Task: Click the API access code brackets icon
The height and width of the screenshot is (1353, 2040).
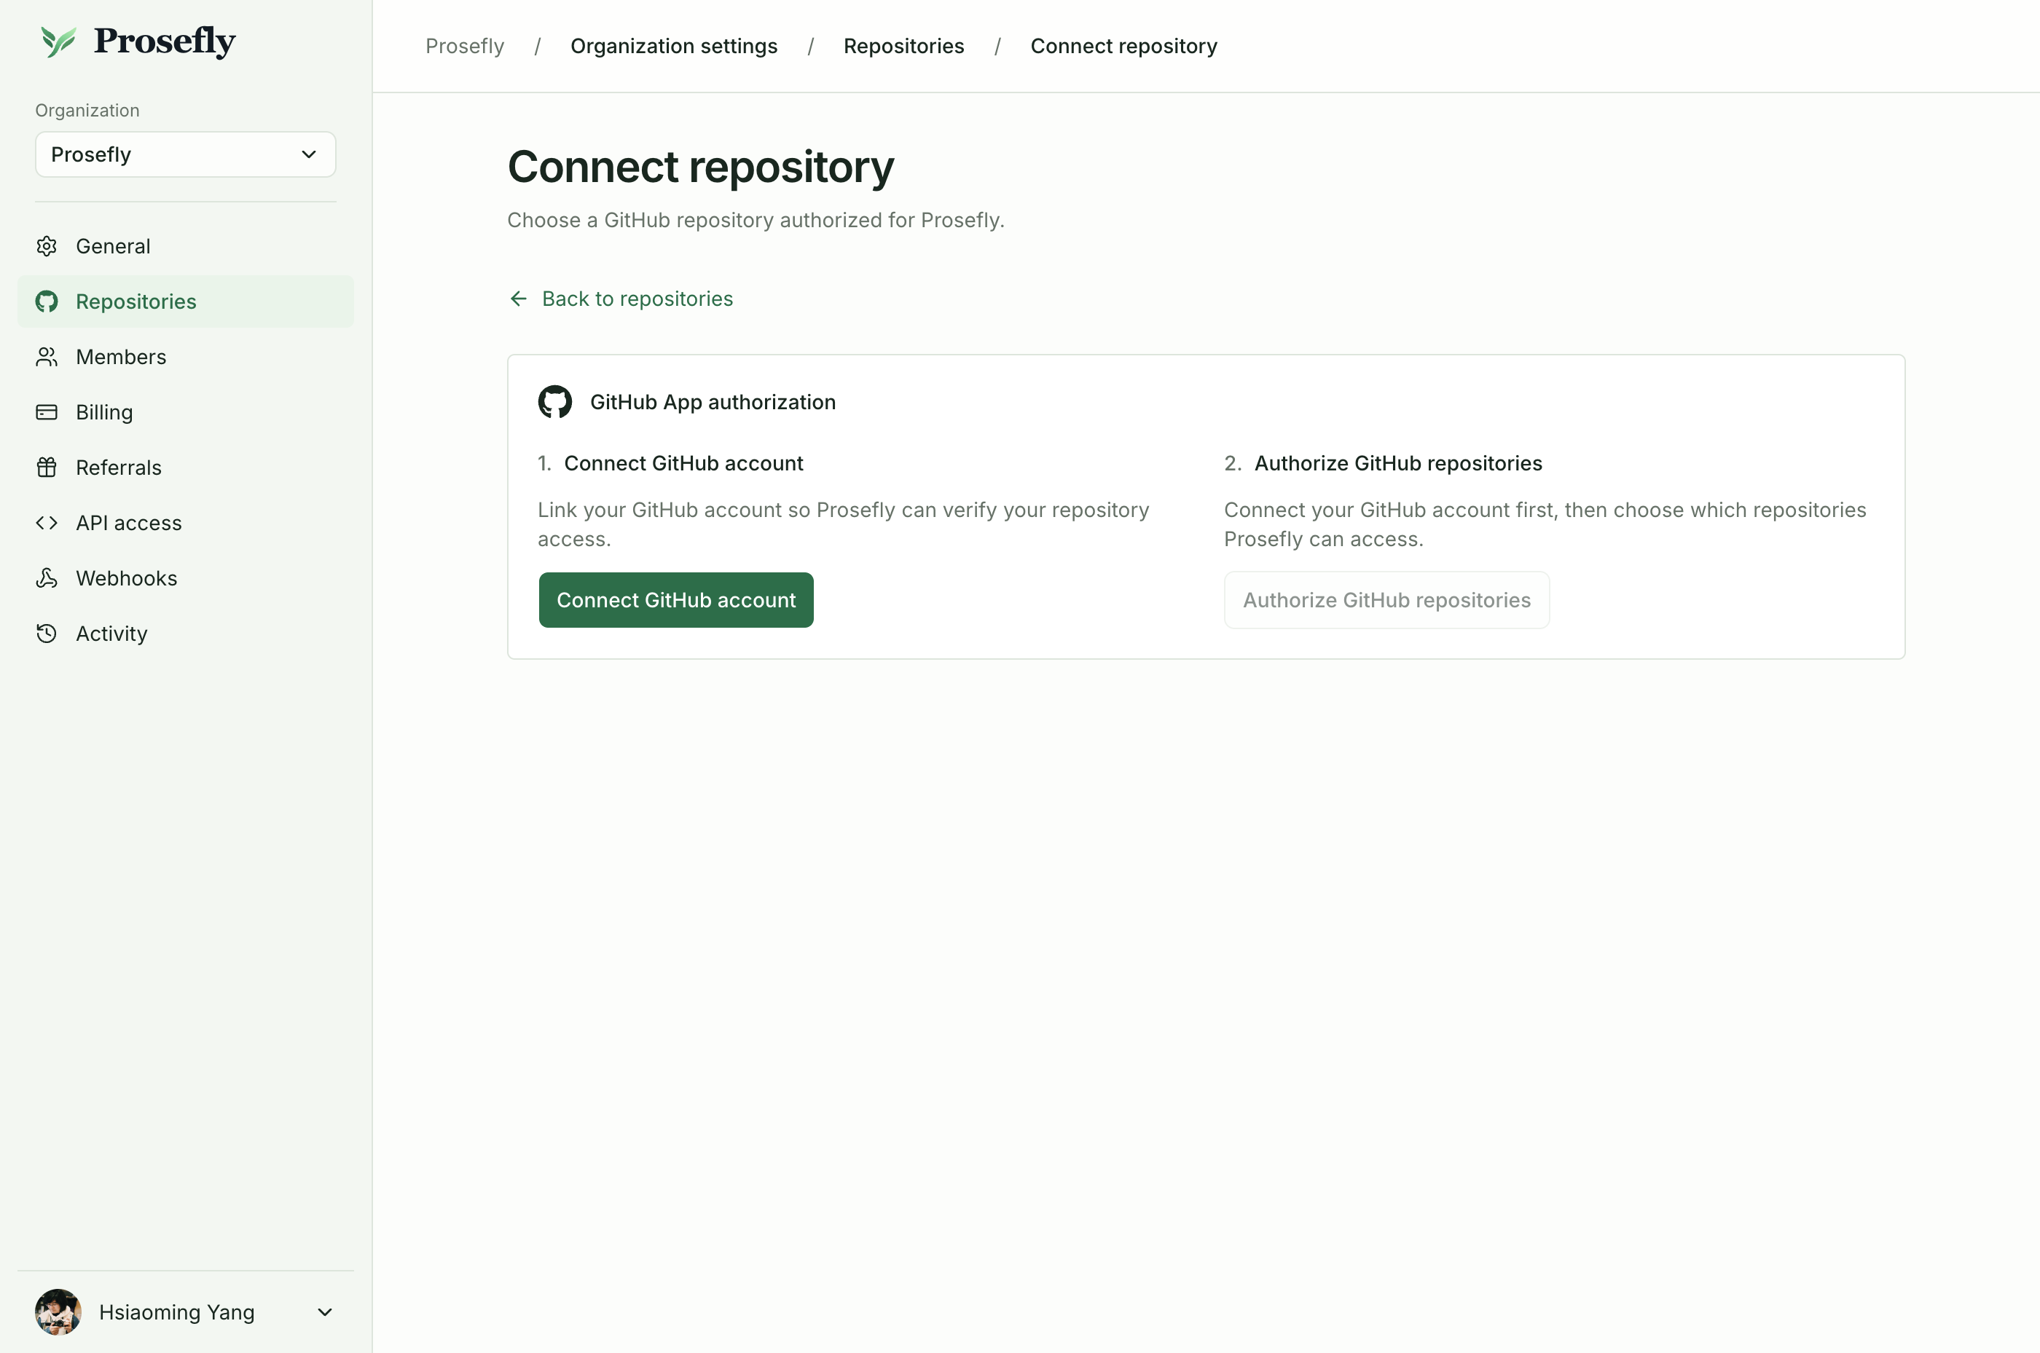Action: (47, 523)
